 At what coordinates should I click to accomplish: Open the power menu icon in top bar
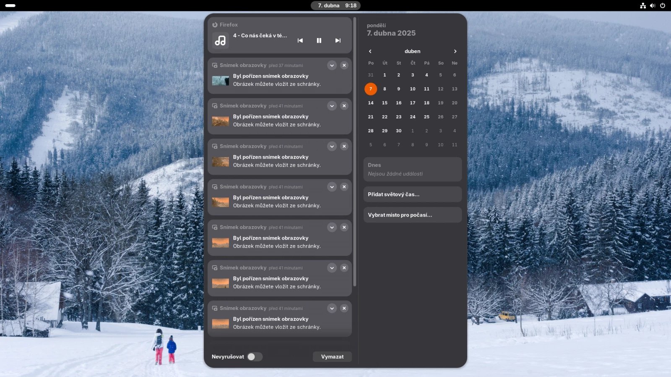(663, 5)
